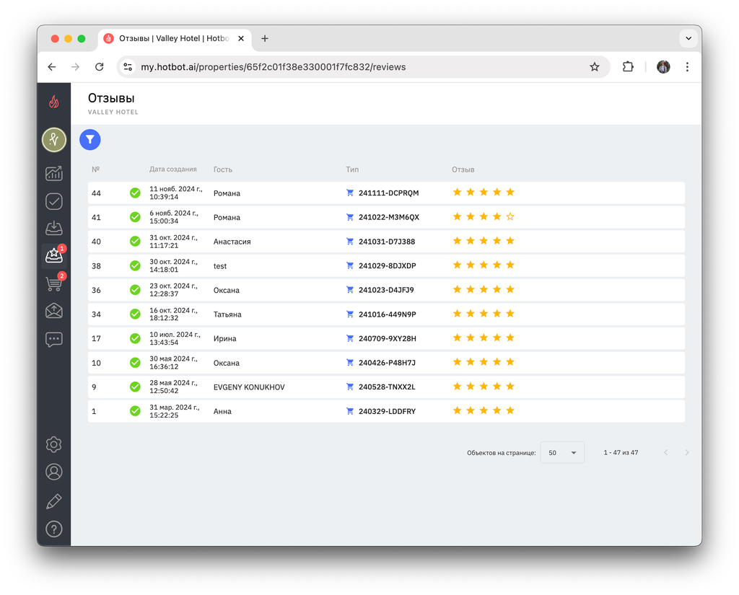Go to previous page of reviews
The image size is (739, 595).
click(x=666, y=453)
